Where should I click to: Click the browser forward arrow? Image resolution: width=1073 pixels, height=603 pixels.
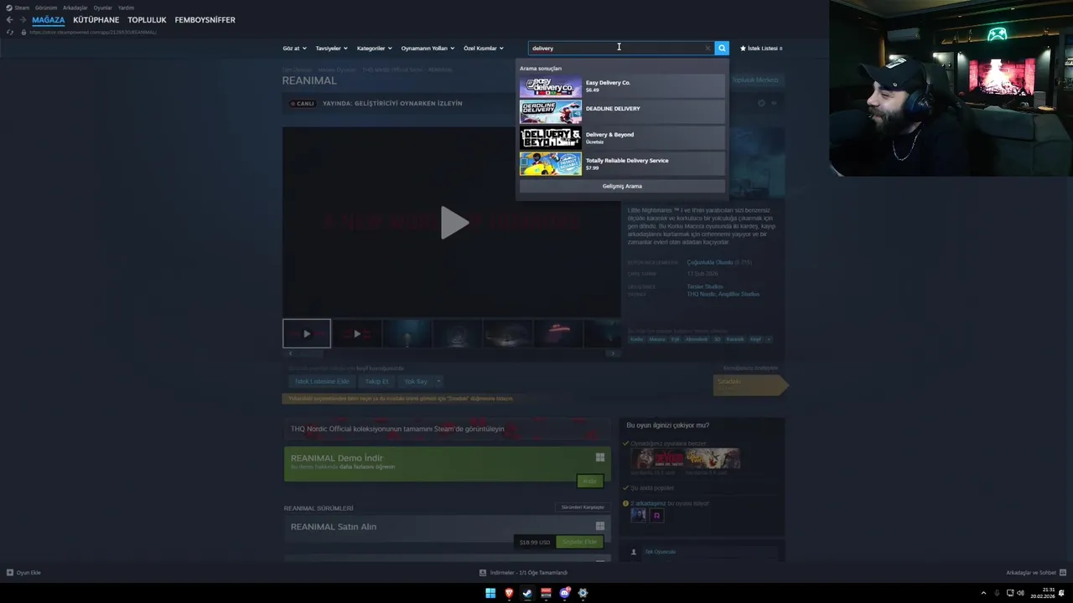click(x=23, y=20)
